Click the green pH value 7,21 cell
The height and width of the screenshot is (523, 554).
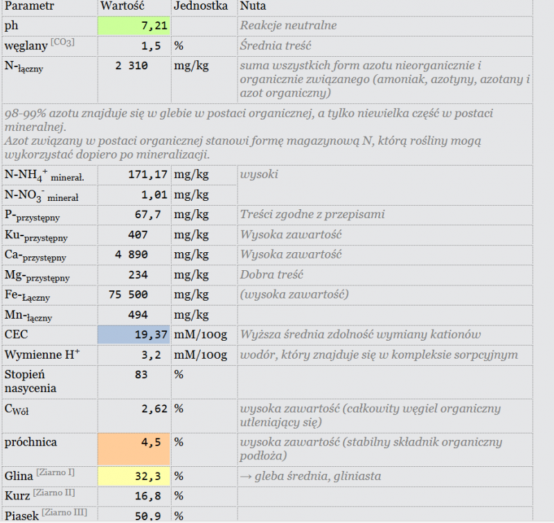(134, 26)
